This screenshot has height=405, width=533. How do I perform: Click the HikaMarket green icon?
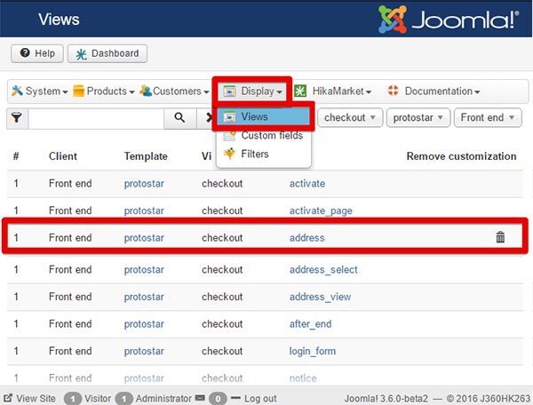(x=300, y=91)
